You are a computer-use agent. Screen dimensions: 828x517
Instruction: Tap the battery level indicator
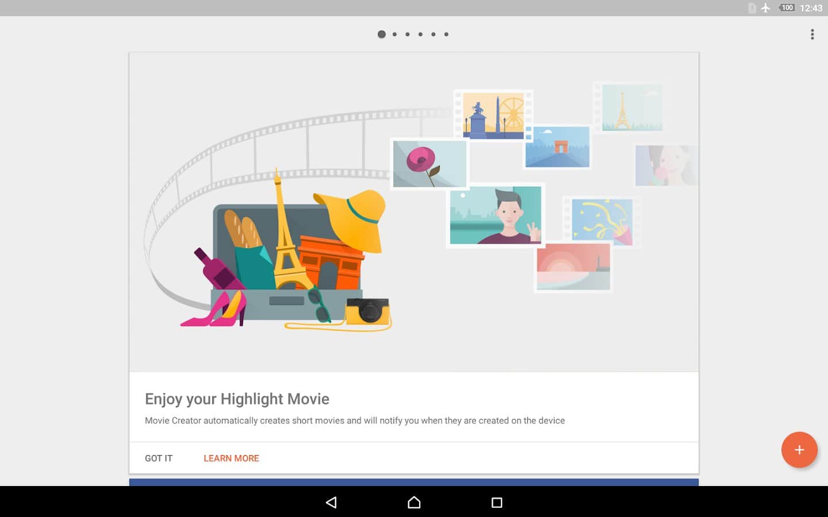(x=787, y=8)
